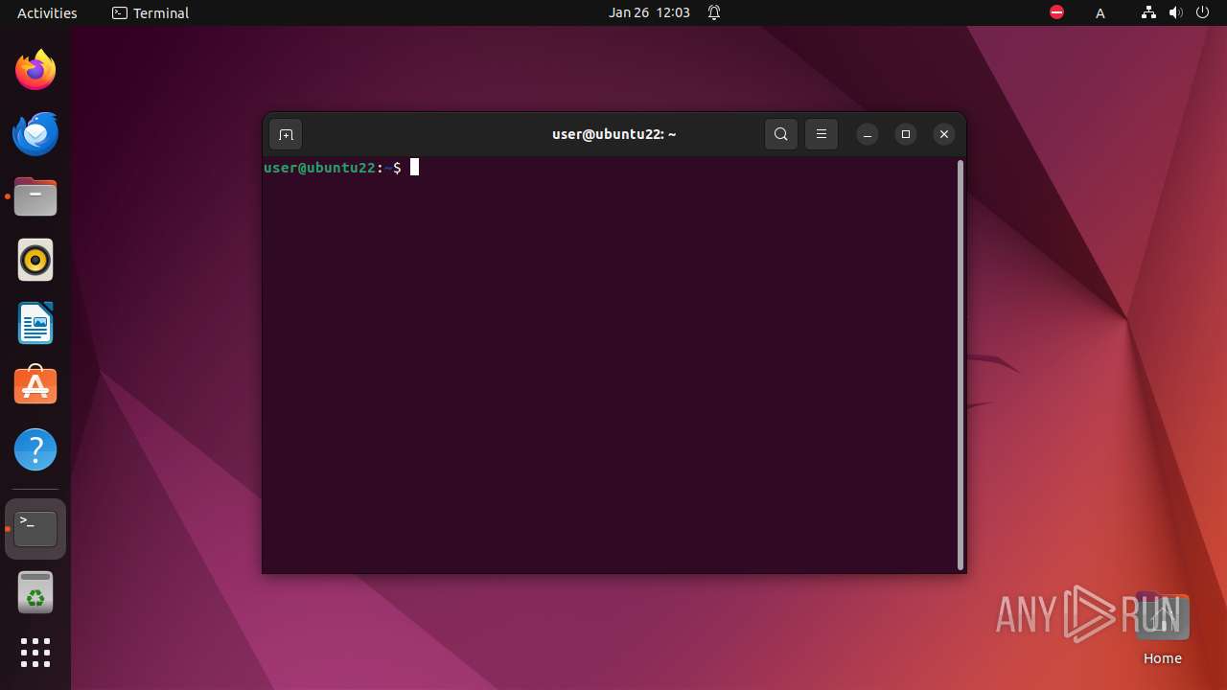
Task: Launch Rhythmbox music player
Action: [x=35, y=260]
